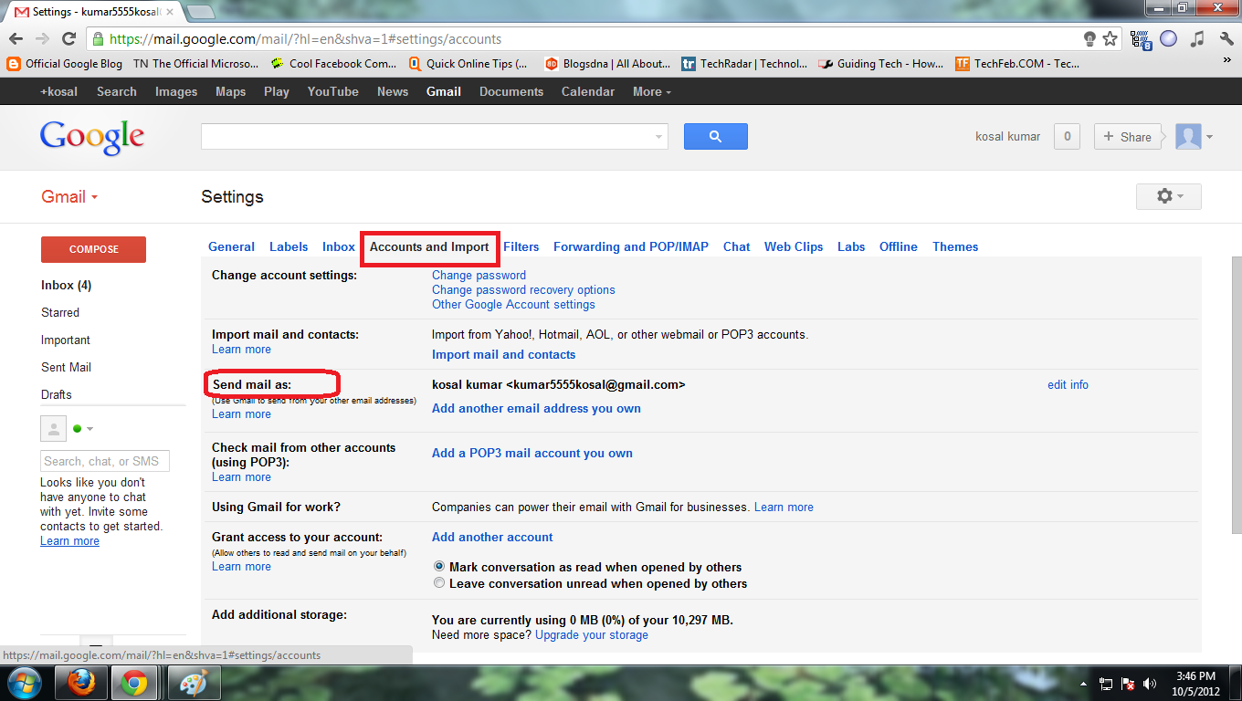Launch Firefox from the taskbar
The image size is (1242, 701).
click(81, 683)
